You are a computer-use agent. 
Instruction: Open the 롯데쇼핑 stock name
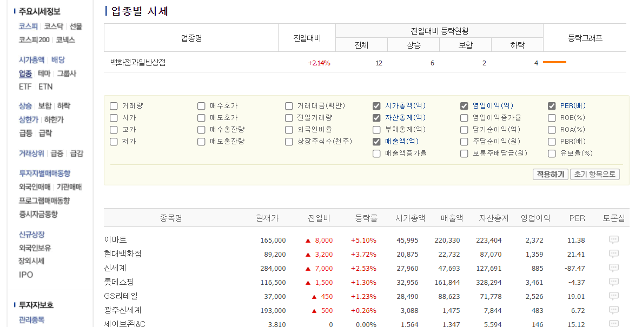(x=119, y=282)
